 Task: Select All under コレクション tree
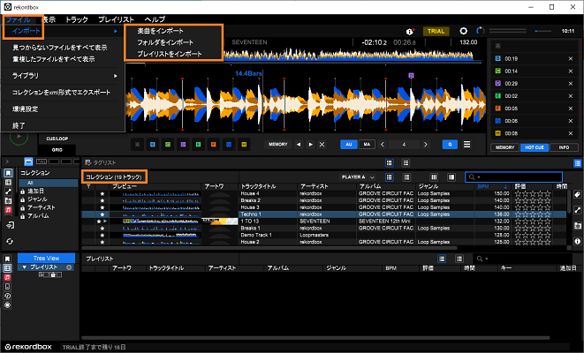tap(49, 183)
